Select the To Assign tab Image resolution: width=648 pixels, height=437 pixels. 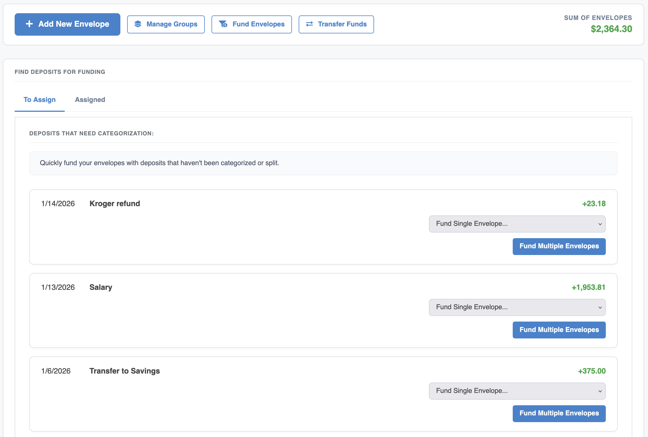tap(40, 100)
